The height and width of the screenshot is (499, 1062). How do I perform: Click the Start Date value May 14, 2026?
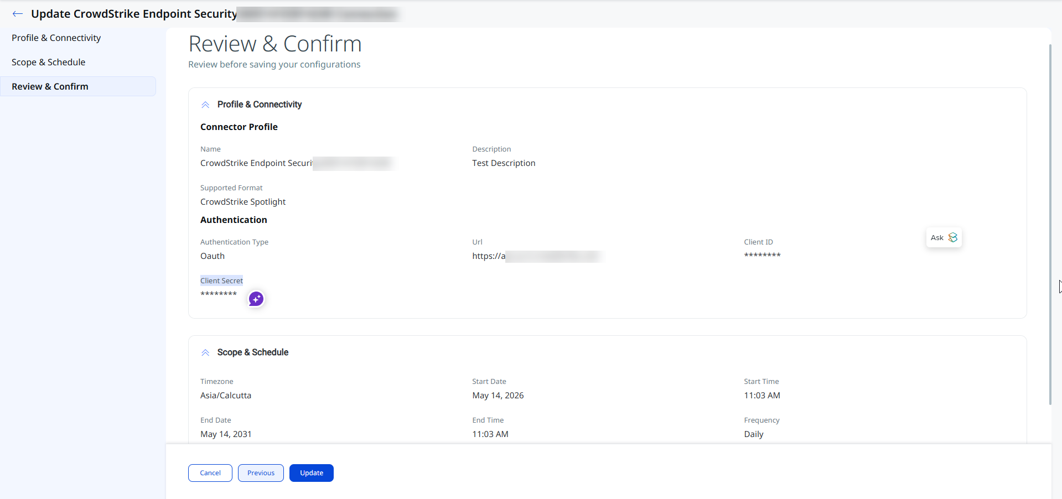point(498,396)
